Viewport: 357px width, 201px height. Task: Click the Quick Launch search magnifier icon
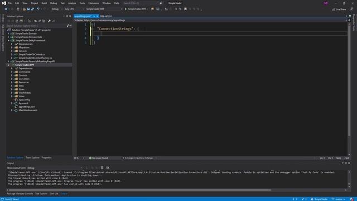coord(161,3)
